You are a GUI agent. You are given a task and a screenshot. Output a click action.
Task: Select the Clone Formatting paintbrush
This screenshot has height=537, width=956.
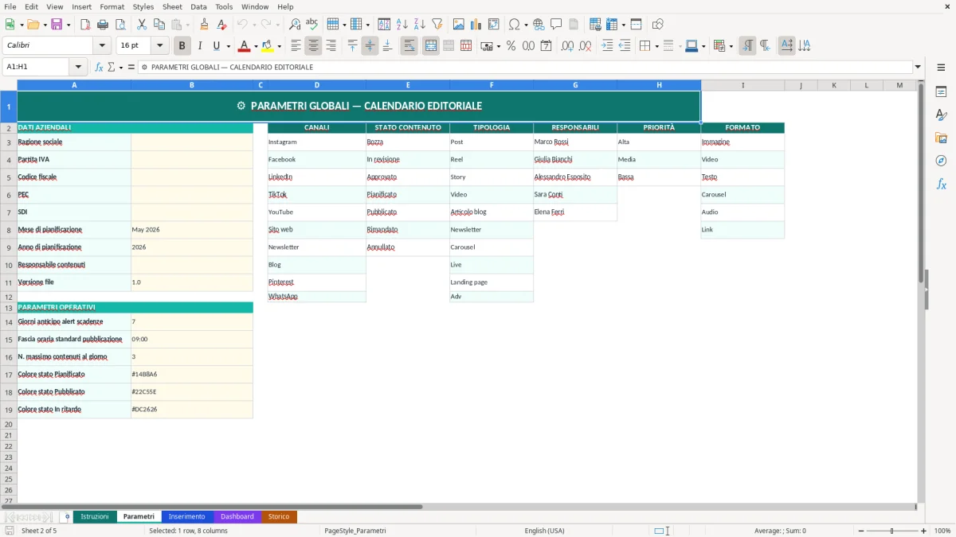click(x=205, y=25)
